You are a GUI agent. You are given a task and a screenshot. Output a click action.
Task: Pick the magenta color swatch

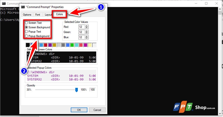coord(85,45)
